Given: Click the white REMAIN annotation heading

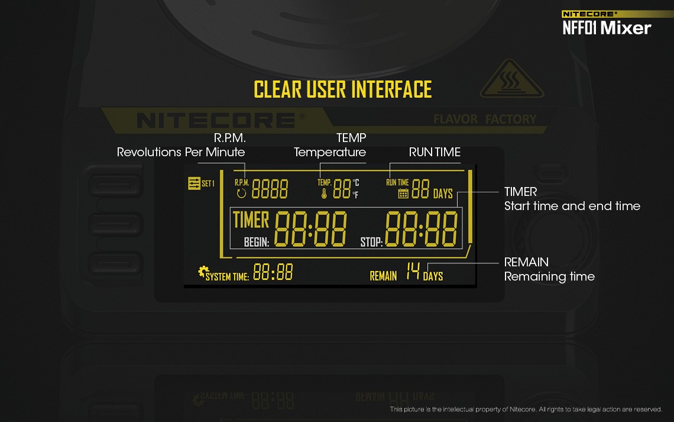Looking at the screenshot, I should click(x=526, y=262).
